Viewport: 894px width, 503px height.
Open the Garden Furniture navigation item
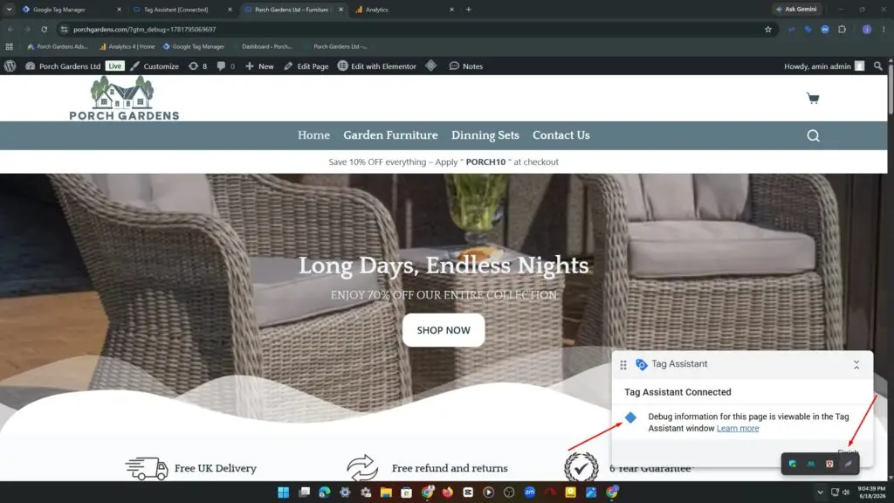pos(390,135)
